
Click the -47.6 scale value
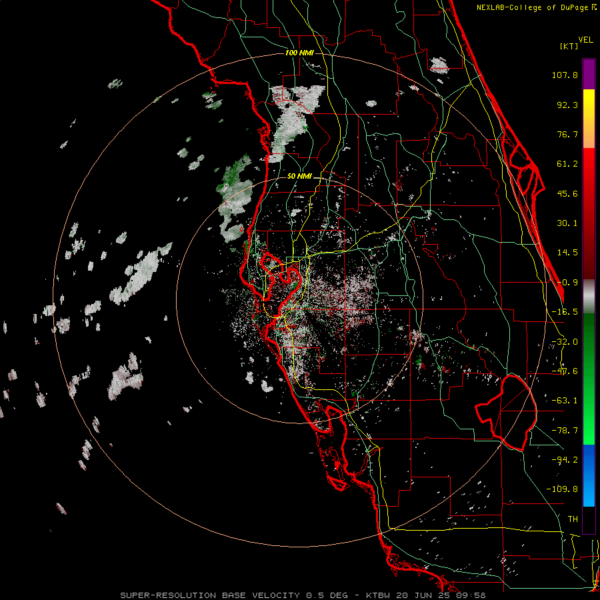click(x=565, y=371)
